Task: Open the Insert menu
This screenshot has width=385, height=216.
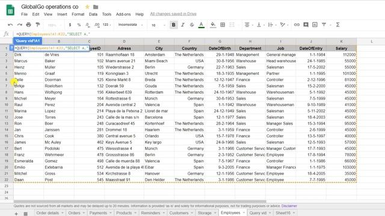Action: click(x=62, y=14)
